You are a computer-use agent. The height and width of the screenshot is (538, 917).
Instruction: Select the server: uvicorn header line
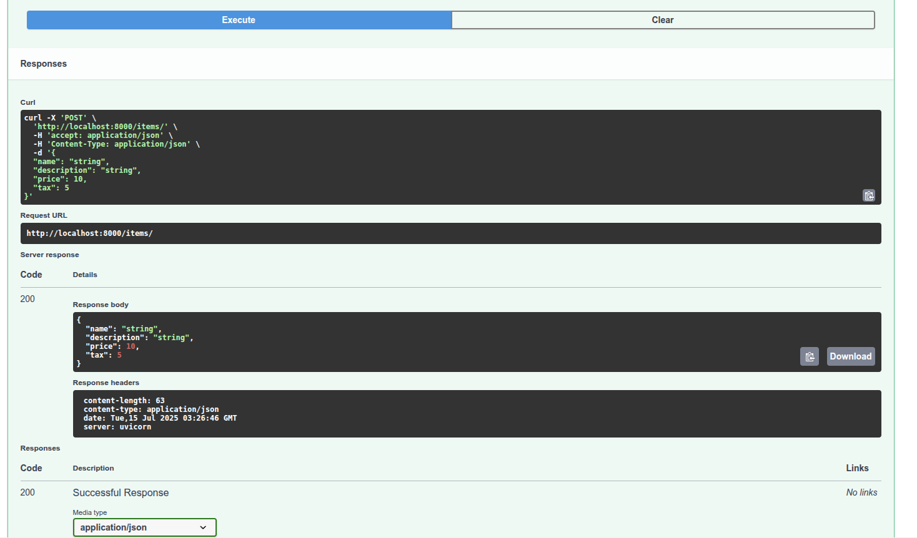[x=117, y=427]
